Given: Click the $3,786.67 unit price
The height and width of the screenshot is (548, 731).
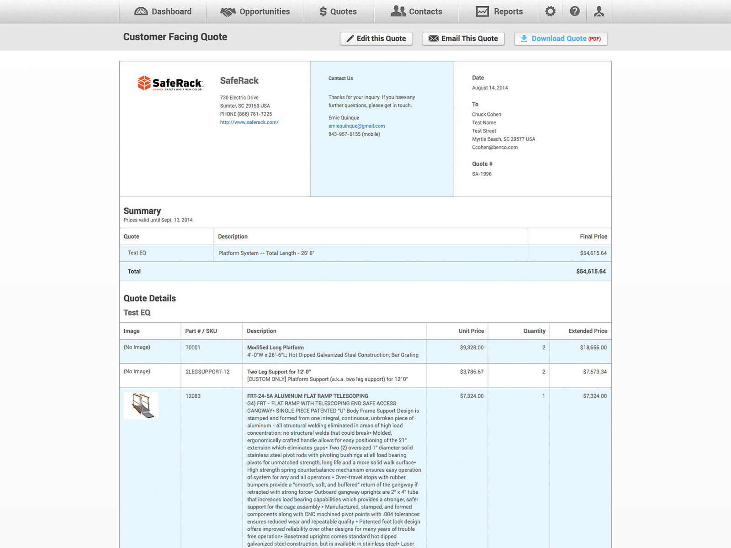Looking at the screenshot, I should click(x=471, y=372).
